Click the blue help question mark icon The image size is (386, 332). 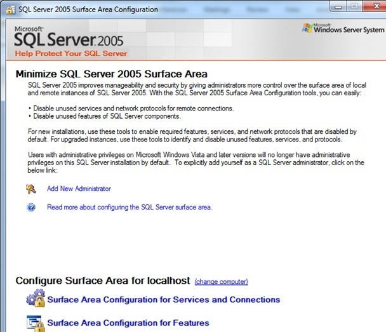[x=31, y=207]
